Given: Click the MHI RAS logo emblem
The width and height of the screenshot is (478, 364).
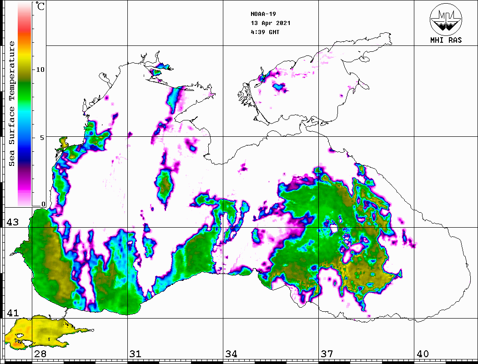Looking at the screenshot, I should tap(446, 19).
